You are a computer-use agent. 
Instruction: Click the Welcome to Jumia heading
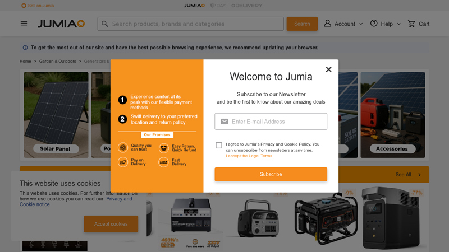click(271, 77)
